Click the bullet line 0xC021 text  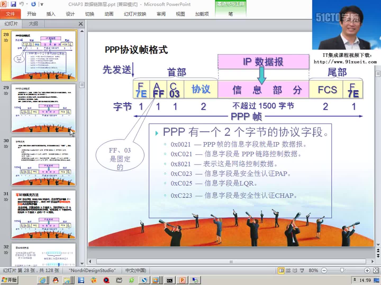236,154
